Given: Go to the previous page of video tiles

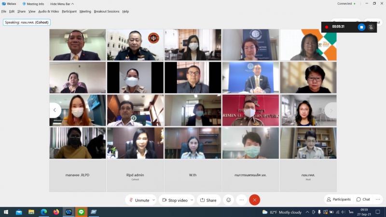Looking at the screenshot, I should pyautogui.click(x=55, y=110).
